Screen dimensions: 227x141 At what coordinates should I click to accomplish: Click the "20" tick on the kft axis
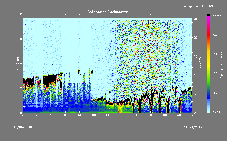[196, 38]
